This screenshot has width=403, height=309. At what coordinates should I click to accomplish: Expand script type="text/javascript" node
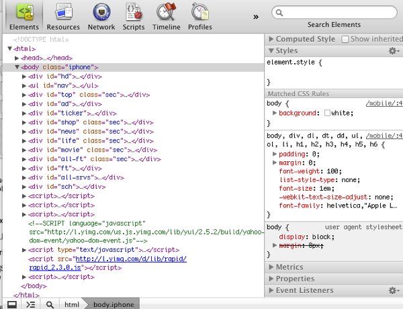pos(24,250)
